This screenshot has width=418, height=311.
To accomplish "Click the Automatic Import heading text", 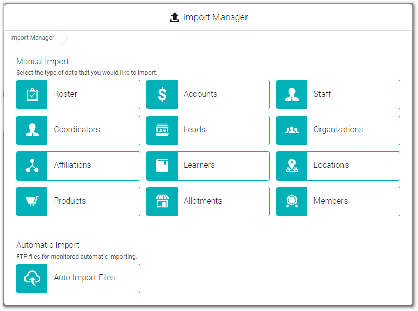I will tap(47, 245).
